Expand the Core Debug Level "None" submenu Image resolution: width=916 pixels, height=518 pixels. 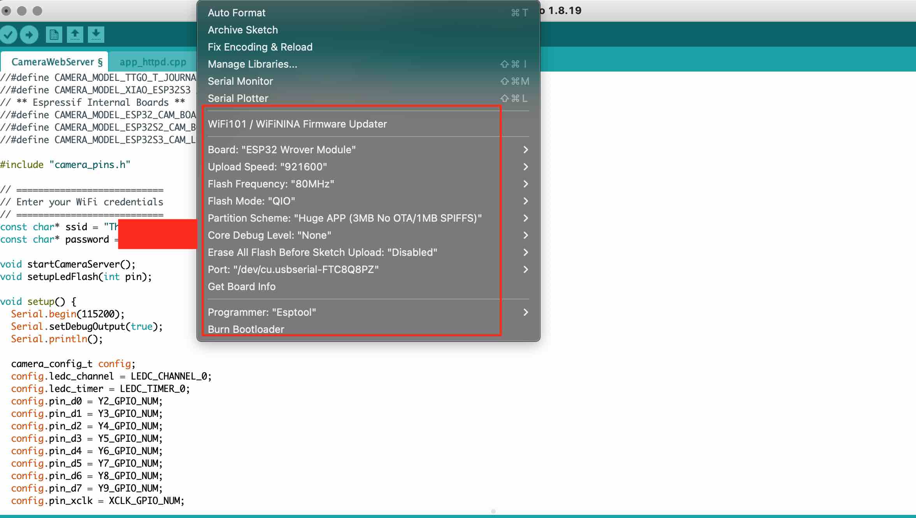click(368, 235)
